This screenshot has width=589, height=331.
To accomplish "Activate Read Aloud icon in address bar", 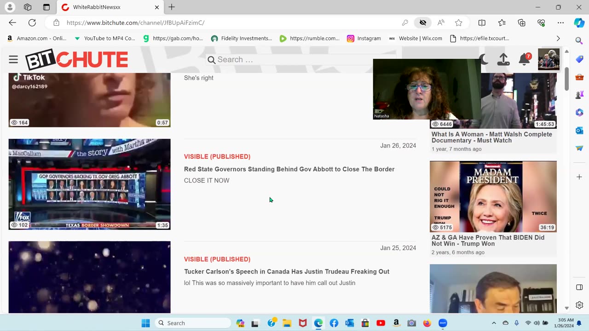I will tap(441, 23).
